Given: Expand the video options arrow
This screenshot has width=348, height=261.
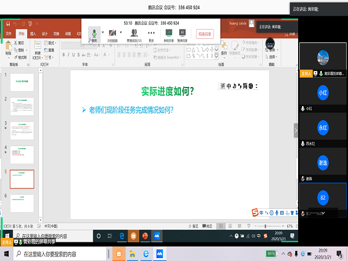Looking at the screenshot, I should [122, 32].
